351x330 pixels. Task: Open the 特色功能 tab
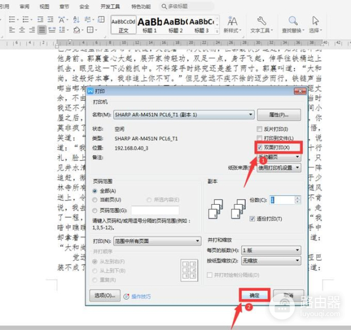tap(141, 6)
